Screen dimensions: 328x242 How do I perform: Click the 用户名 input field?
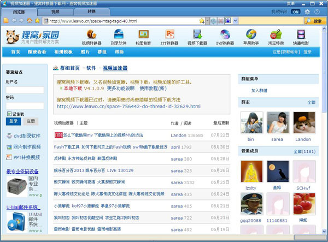click(x=25, y=90)
